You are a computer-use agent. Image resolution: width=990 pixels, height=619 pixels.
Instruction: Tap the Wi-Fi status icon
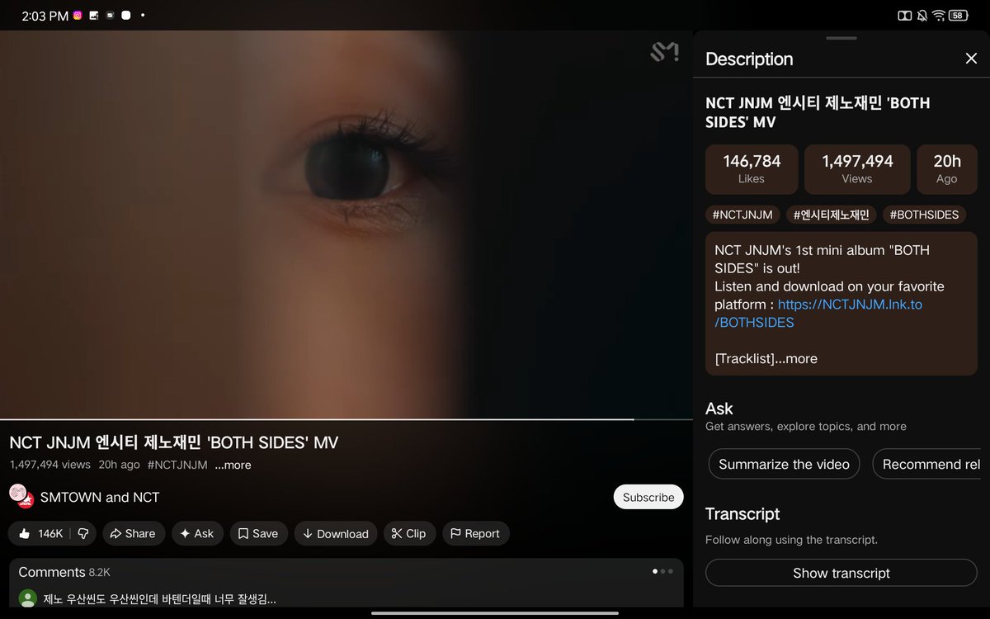(x=939, y=15)
